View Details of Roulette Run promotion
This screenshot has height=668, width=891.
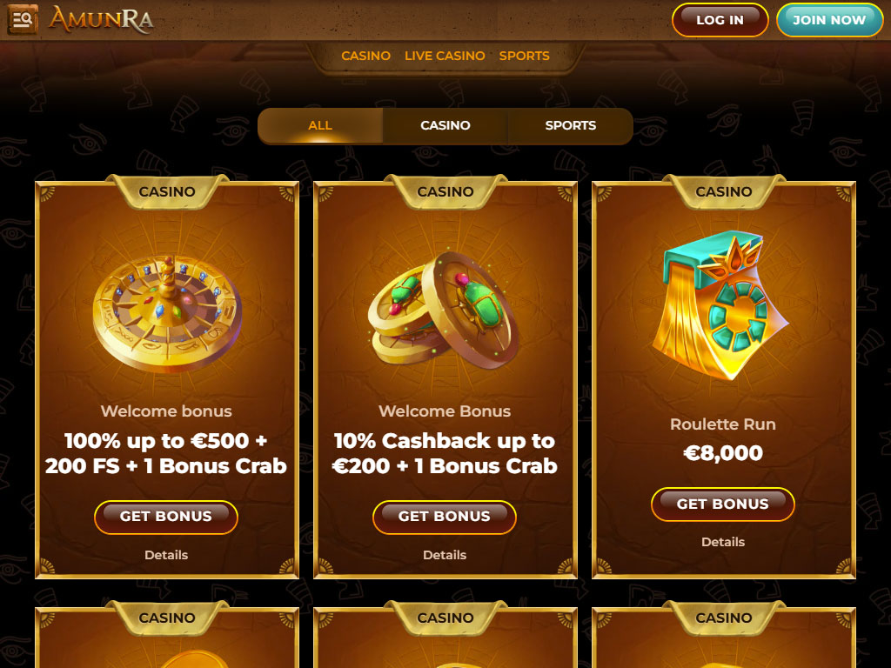click(723, 542)
